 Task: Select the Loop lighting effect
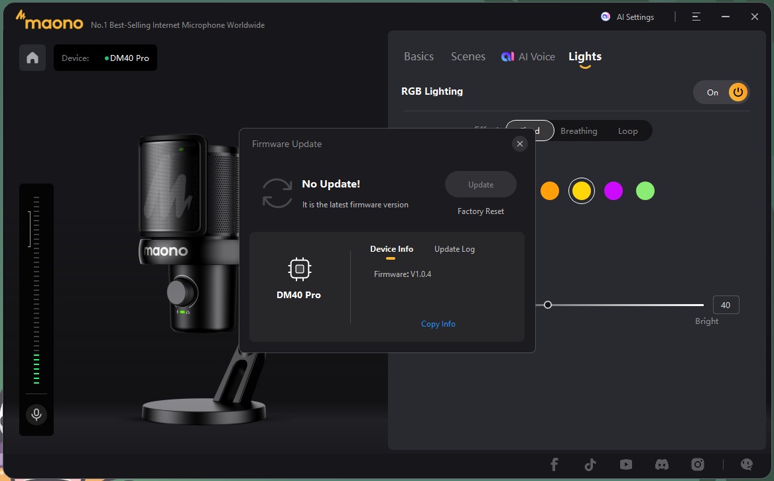627,131
